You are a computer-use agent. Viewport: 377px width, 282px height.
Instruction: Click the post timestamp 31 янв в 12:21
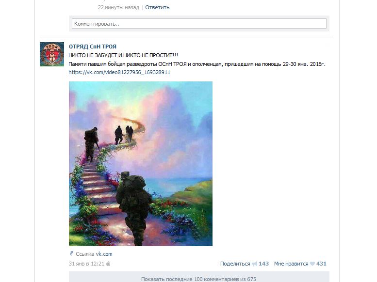86,264
